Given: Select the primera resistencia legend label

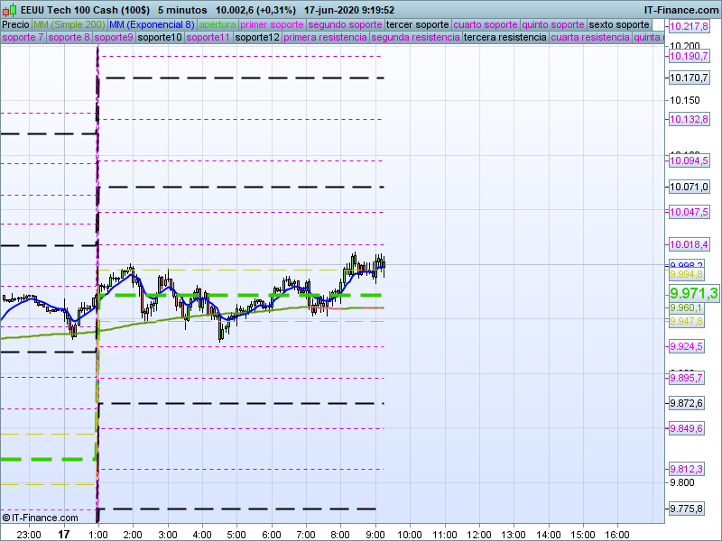Looking at the screenshot, I should [x=325, y=38].
